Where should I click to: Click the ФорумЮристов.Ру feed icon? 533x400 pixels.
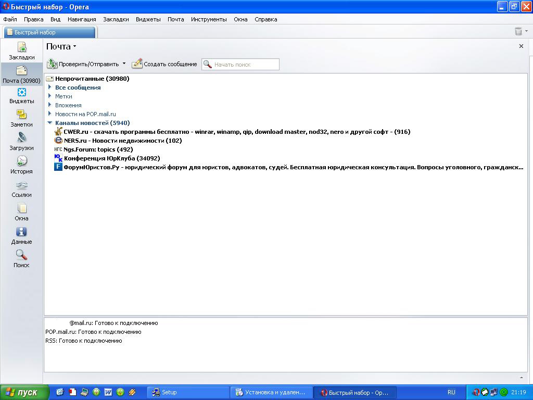coord(58,167)
